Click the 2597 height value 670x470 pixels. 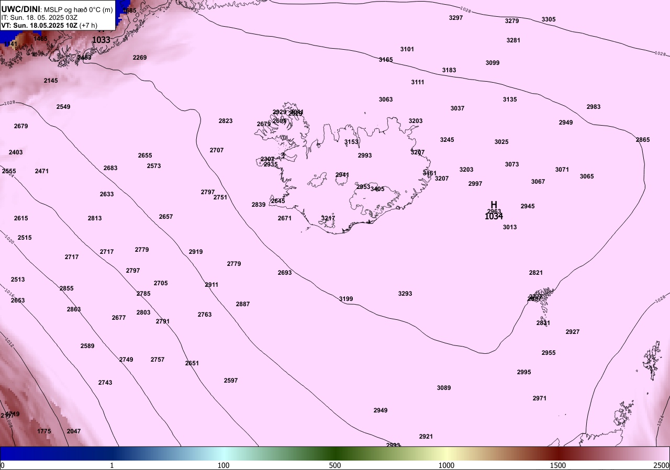[x=231, y=381]
